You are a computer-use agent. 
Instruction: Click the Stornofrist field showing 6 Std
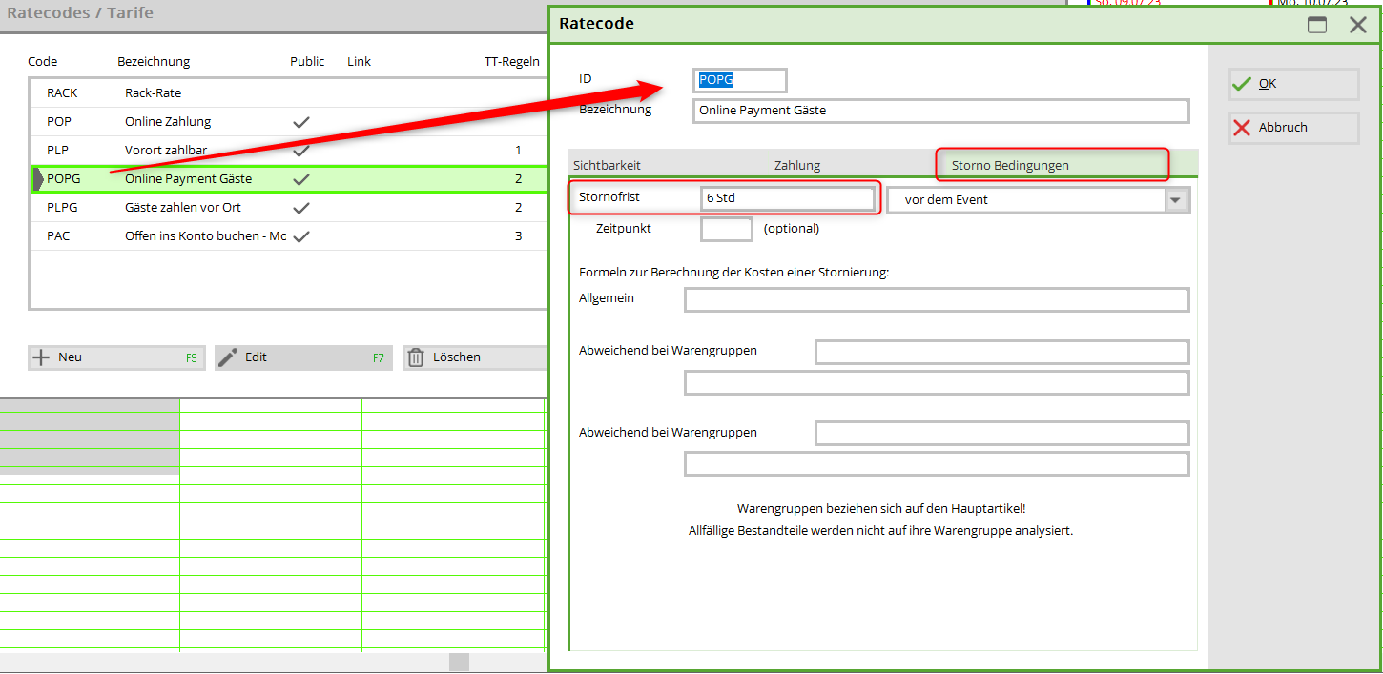[787, 198]
